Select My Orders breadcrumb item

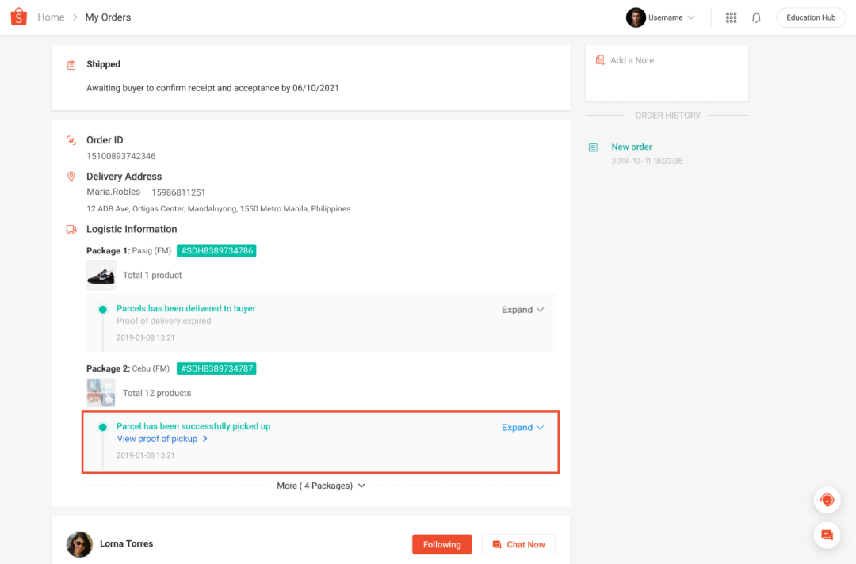tap(108, 17)
